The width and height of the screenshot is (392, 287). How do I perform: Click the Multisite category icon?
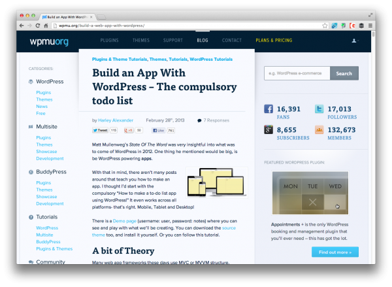coord(31,127)
